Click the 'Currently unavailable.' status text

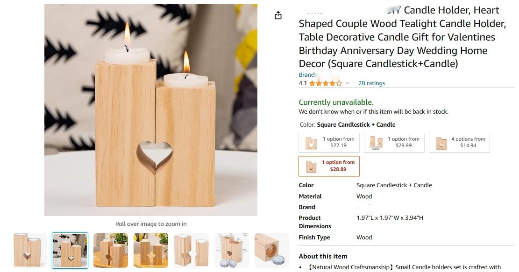click(336, 102)
